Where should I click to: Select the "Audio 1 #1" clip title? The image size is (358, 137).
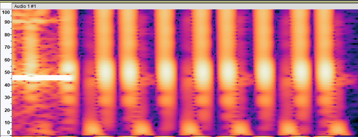tap(25, 6)
